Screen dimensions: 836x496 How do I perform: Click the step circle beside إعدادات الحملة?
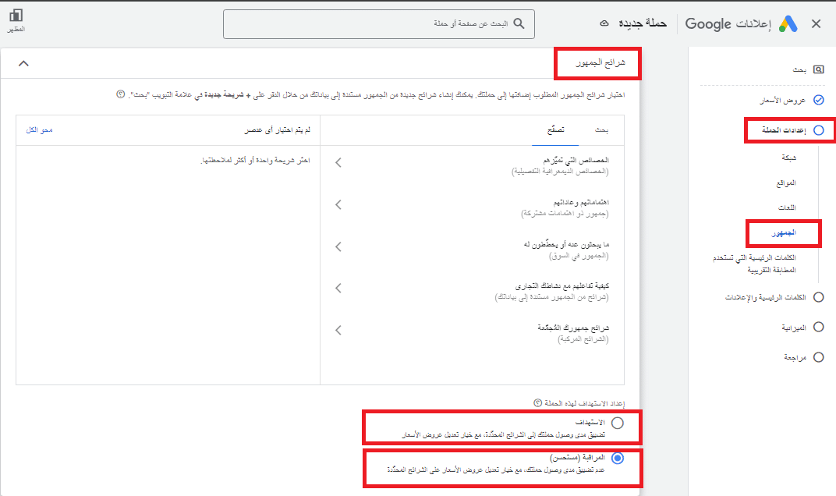click(x=818, y=130)
